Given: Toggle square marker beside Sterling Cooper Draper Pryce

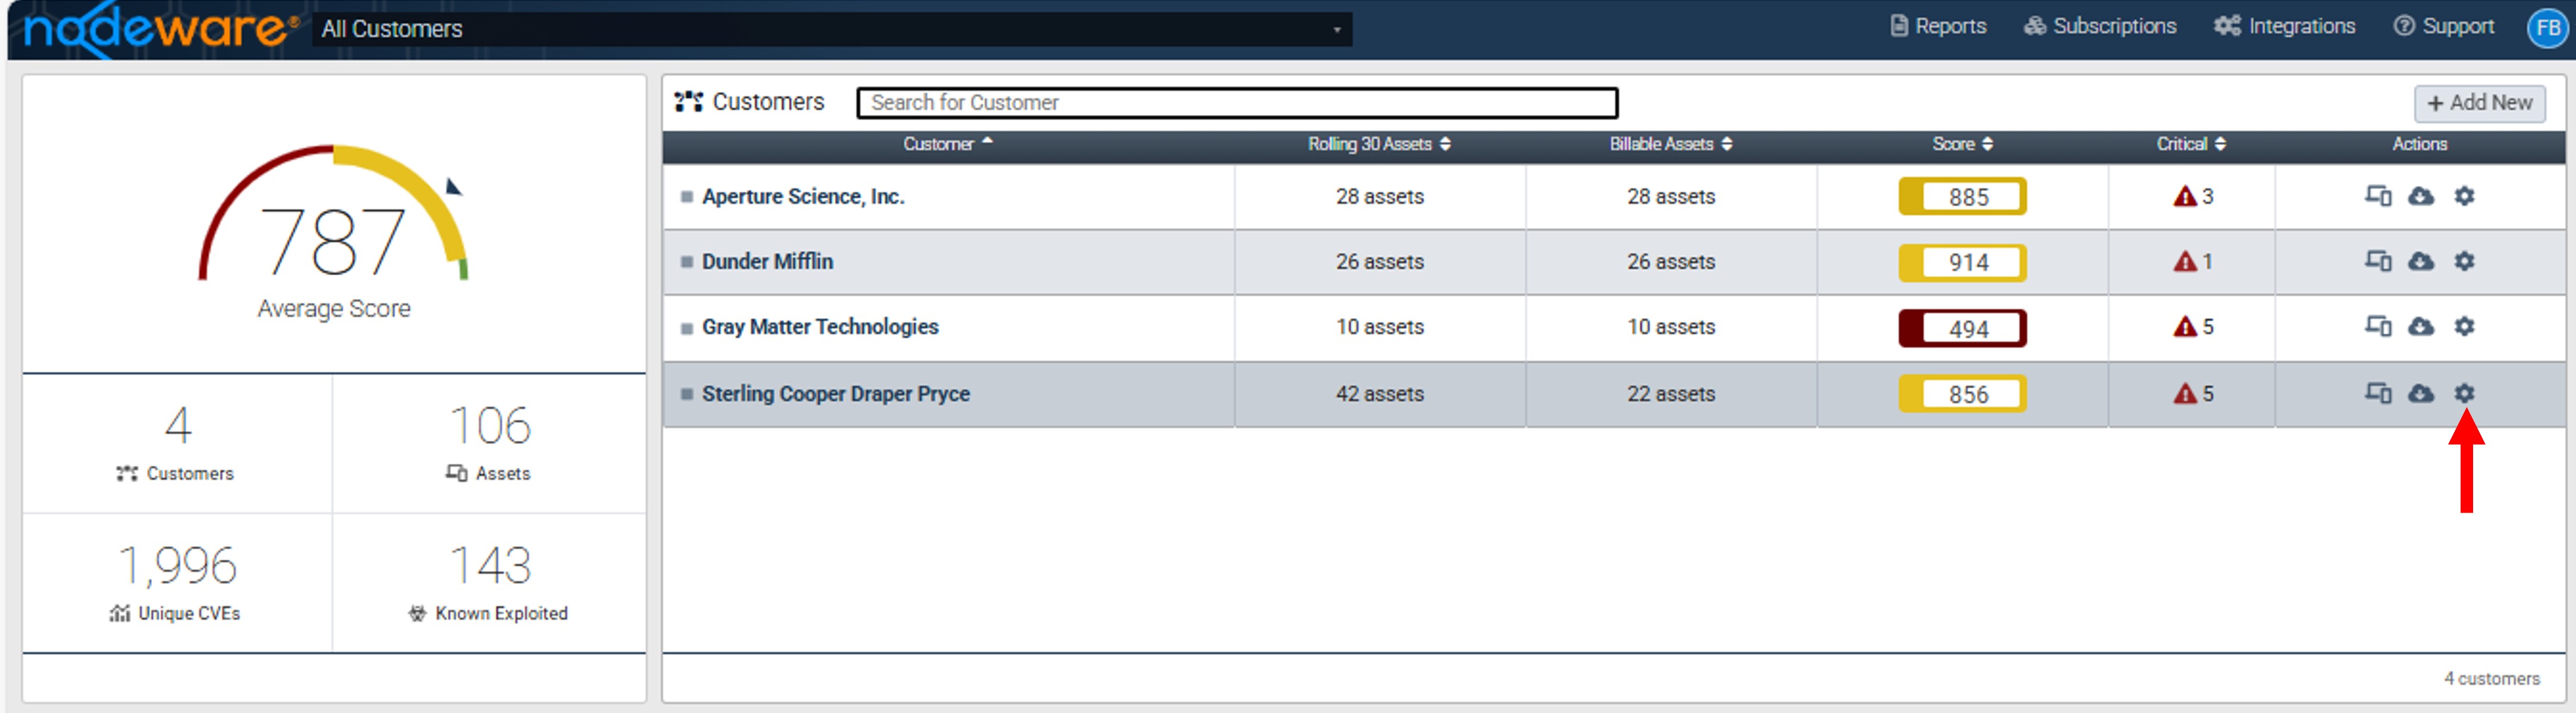Looking at the screenshot, I should (687, 394).
